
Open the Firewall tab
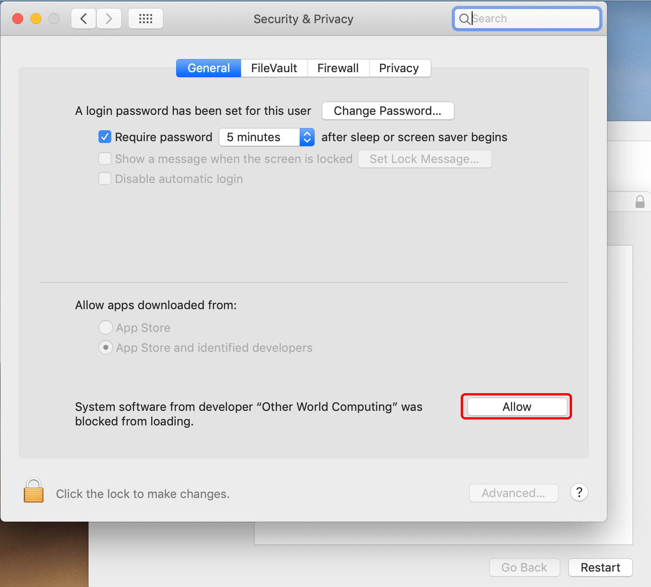(338, 68)
